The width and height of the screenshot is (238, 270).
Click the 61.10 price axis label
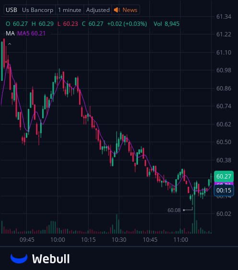[224, 53]
